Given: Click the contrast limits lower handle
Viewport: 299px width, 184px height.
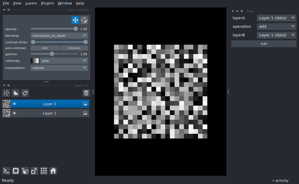Looking at the screenshot, I should tap(33, 42).
